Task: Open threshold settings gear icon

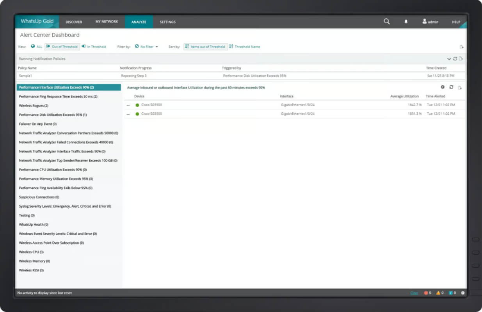Action: coord(443,87)
